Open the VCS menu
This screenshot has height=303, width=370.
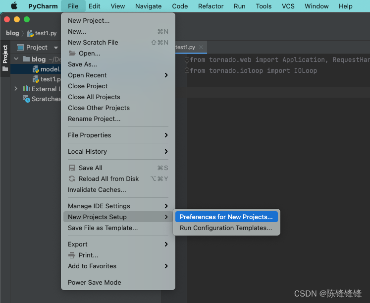288,6
